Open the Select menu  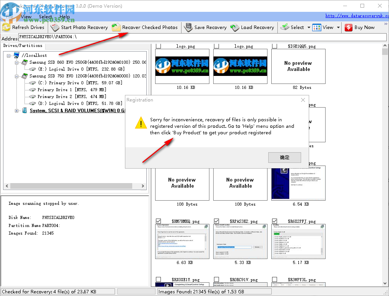pyautogui.click(x=45, y=17)
